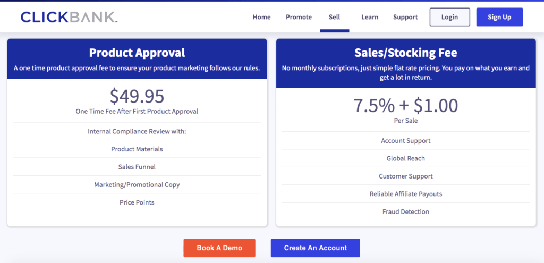544x263 pixels.
Task: Open the Promote nav item
Action: [x=299, y=17]
